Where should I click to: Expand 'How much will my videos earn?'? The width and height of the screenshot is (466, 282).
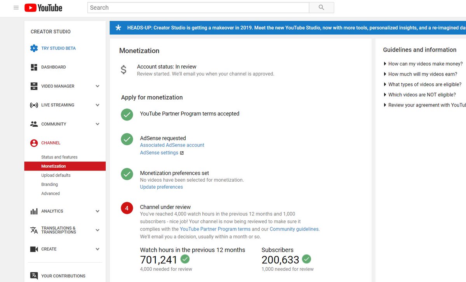(420, 74)
